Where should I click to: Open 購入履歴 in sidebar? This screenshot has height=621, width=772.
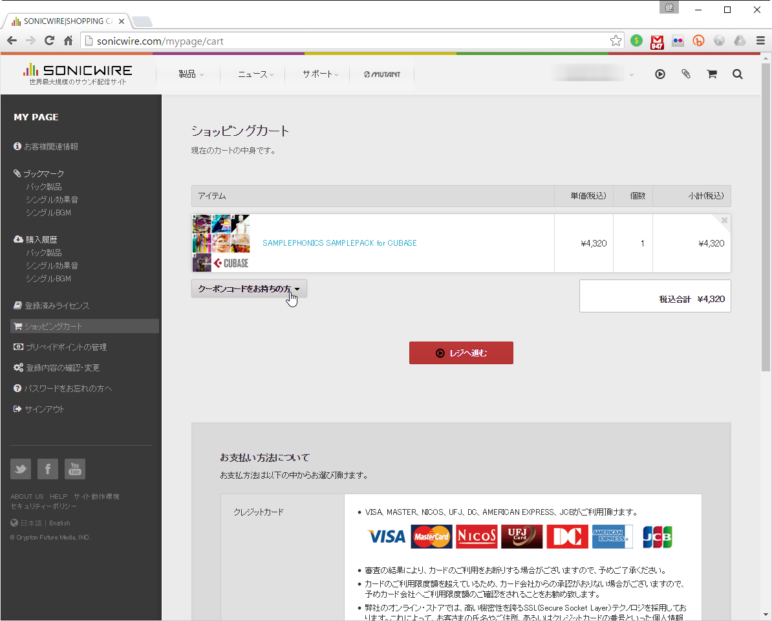pos(36,239)
